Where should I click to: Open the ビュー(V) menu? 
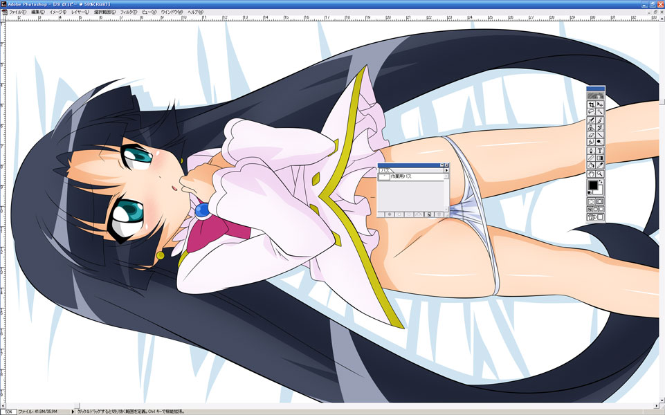pyautogui.click(x=149, y=12)
